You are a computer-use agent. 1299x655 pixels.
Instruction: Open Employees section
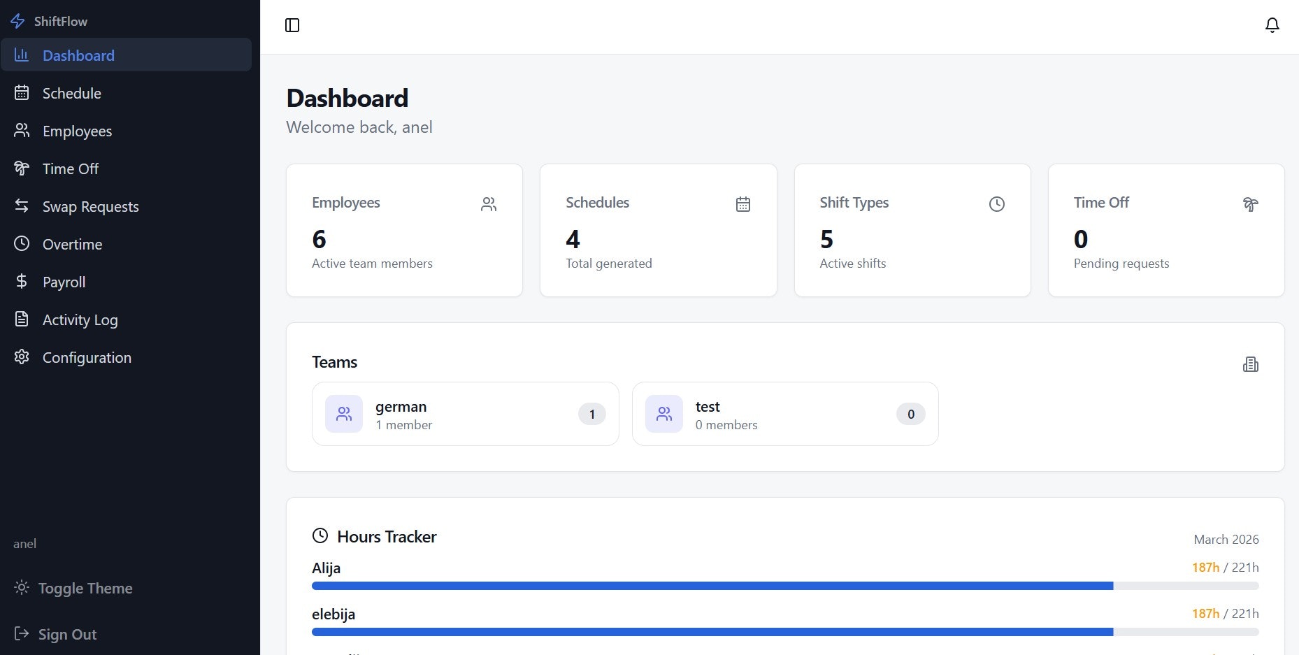(x=126, y=131)
